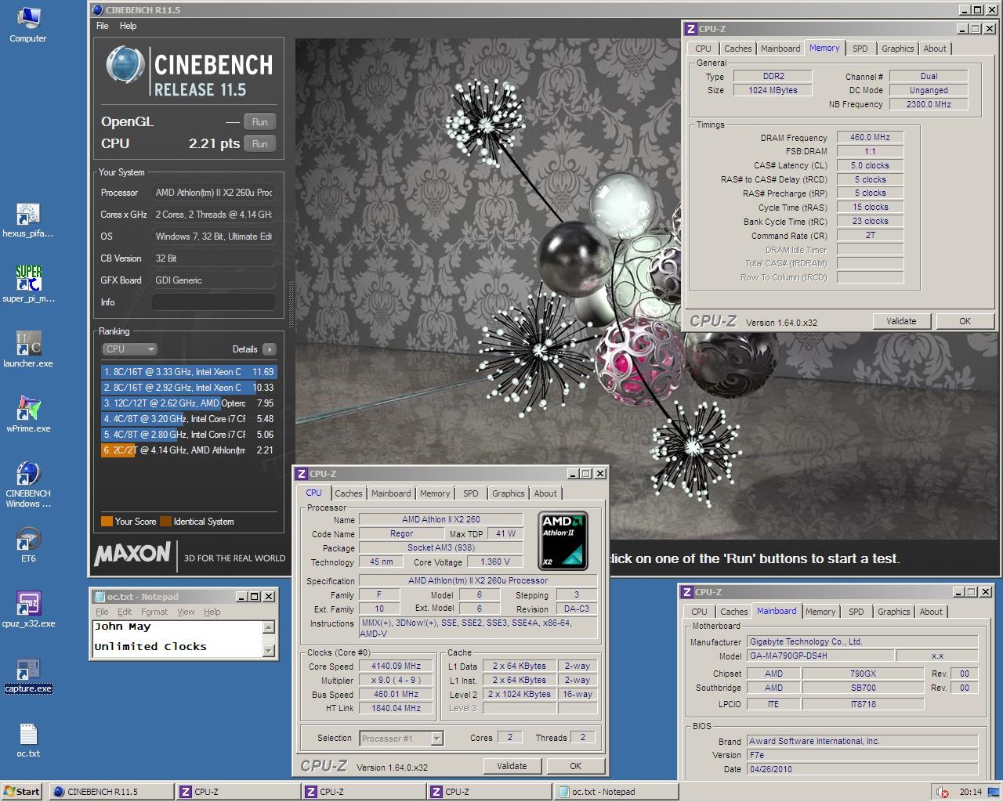Open the super_pi_m desktop shortcut
1003x802 pixels.
coord(28,284)
